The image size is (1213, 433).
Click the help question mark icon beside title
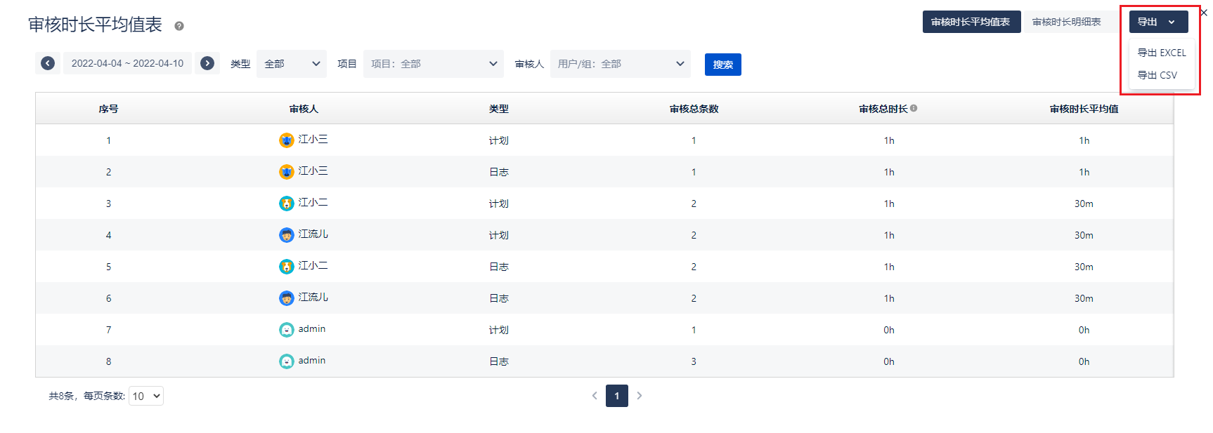(179, 26)
